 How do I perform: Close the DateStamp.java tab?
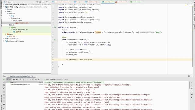143,2
